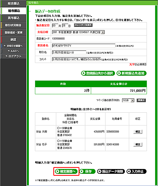Select 賞与振込 in the sidebar menu
The height and width of the screenshot is (186, 158).
coord(13,18)
